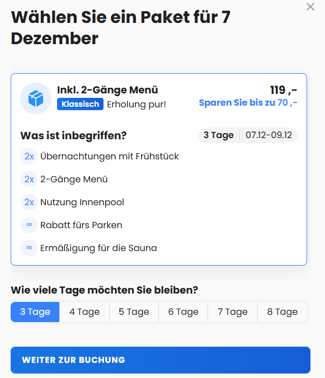This screenshot has height=378, width=325.
Task: Click the 2x icon beside Übernachtungen mit Frühstück
Action: pos(29,156)
